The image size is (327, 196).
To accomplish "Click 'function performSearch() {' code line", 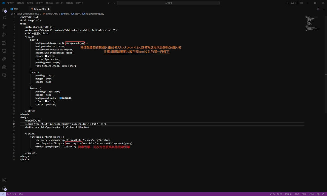I will coord(47,137).
